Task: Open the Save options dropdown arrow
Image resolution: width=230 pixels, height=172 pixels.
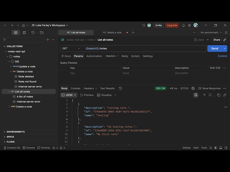Action: click(x=208, y=40)
